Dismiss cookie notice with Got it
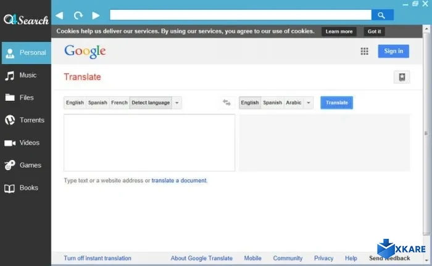This screenshot has height=266, width=432. click(374, 31)
